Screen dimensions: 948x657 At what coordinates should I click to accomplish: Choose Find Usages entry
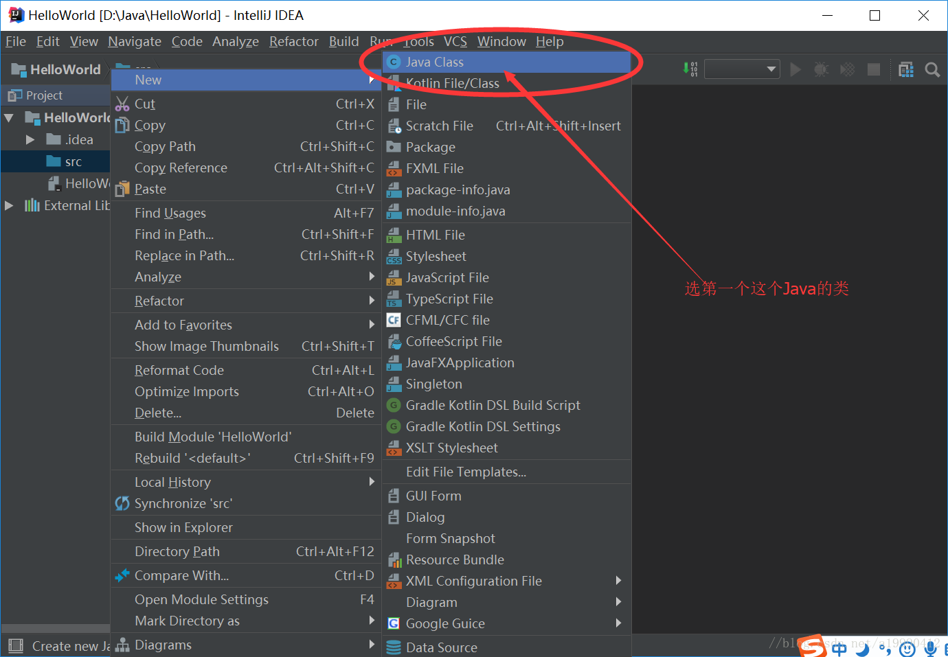click(x=246, y=213)
